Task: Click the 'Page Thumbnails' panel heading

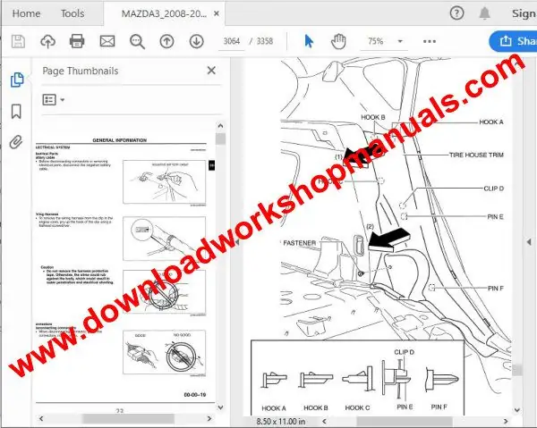Action: (x=81, y=71)
